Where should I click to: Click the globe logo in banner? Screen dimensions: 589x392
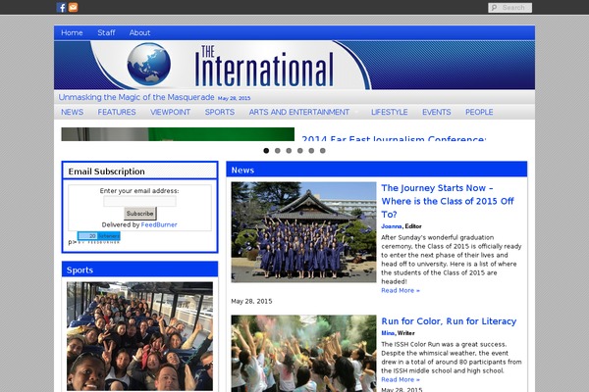click(149, 64)
